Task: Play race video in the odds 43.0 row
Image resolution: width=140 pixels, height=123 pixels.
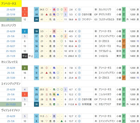Action: pos(79,31)
